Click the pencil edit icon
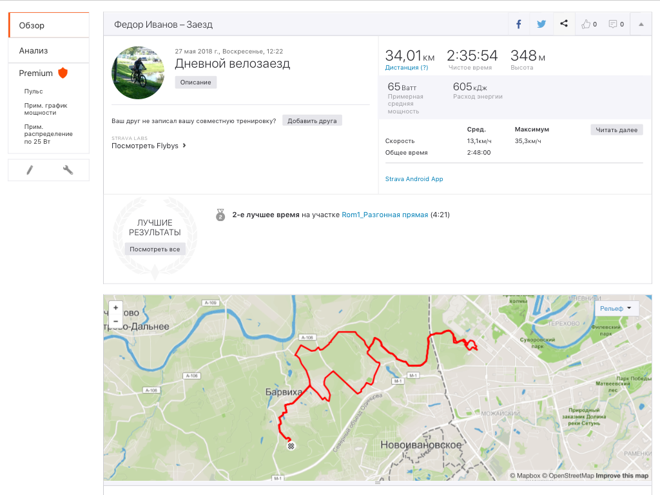The width and height of the screenshot is (660, 495). tap(30, 170)
